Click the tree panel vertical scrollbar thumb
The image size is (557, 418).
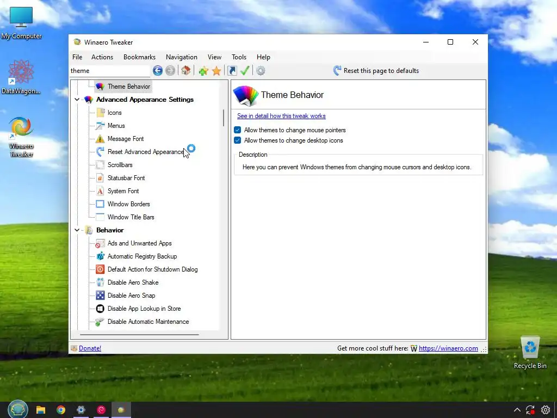click(x=224, y=118)
